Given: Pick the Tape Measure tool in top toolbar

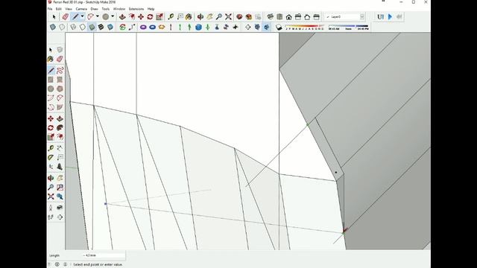Looking at the screenshot, I should (171, 16).
